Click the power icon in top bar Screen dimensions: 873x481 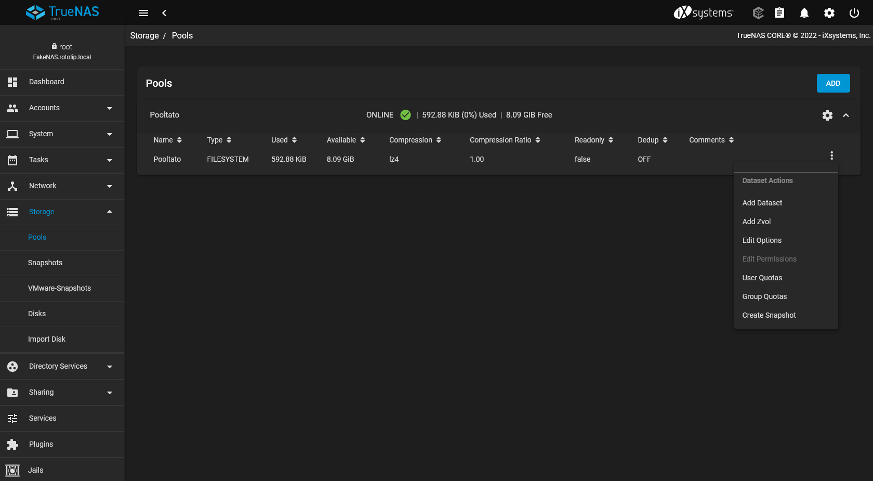click(854, 13)
